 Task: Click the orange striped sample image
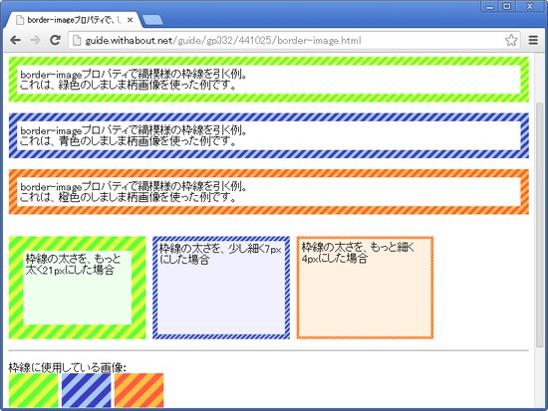pyautogui.click(x=139, y=390)
